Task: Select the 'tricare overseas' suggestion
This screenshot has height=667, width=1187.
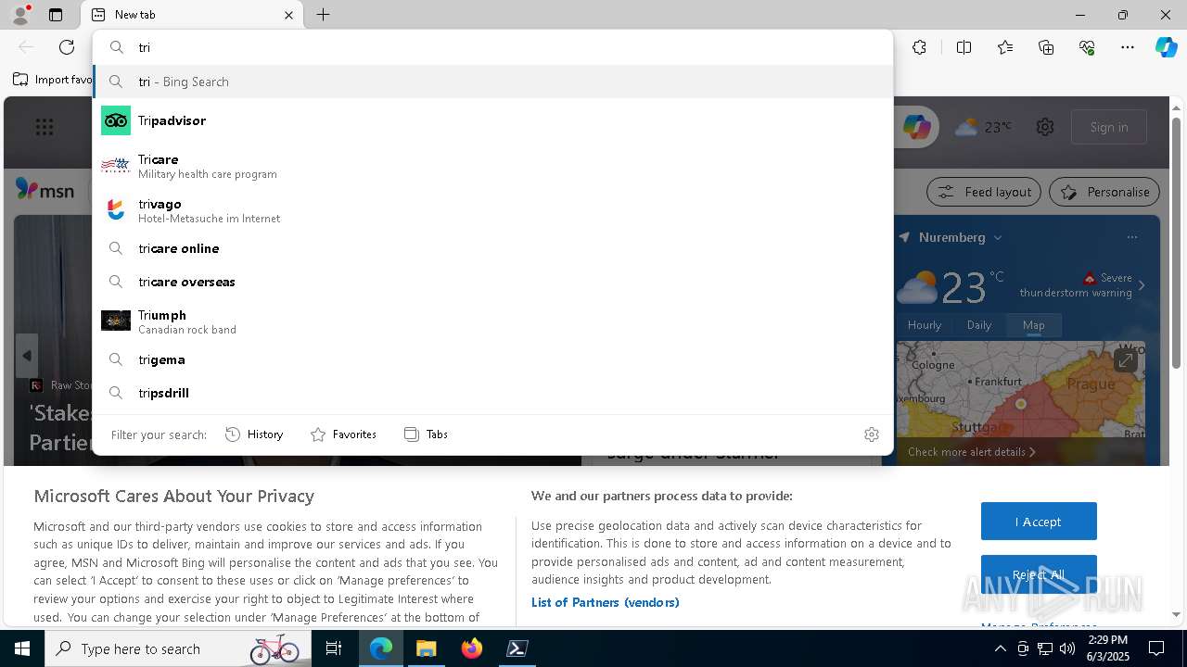Action: (492, 282)
